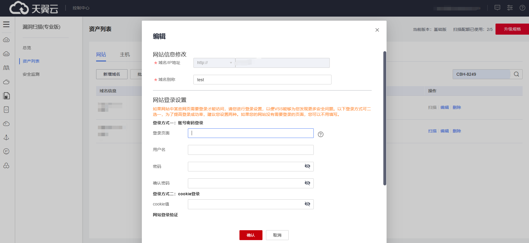The width and height of the screenshot is (529, 243).
Task: Click into the 确认密码 input field
Action: click(251, 183)
